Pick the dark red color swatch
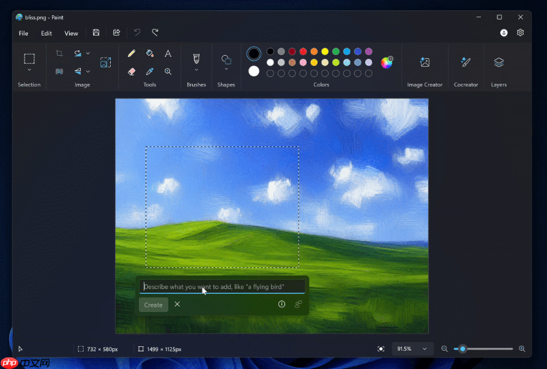 (x=292, y=51)
